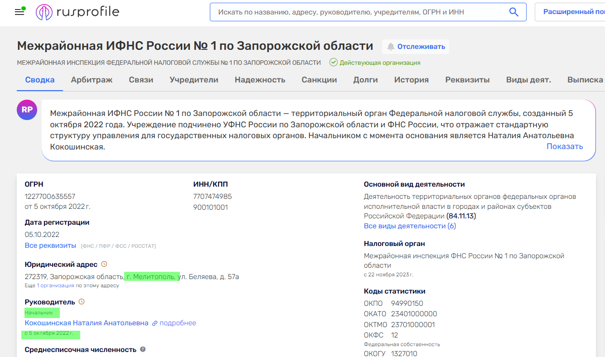
Task: Click the search magnifier icon
Action: pyautogui.click(x=513, y=12)
